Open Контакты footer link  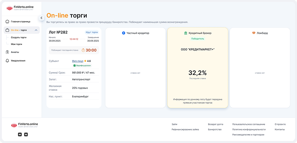pyautogui.click(x=280, y=130)
